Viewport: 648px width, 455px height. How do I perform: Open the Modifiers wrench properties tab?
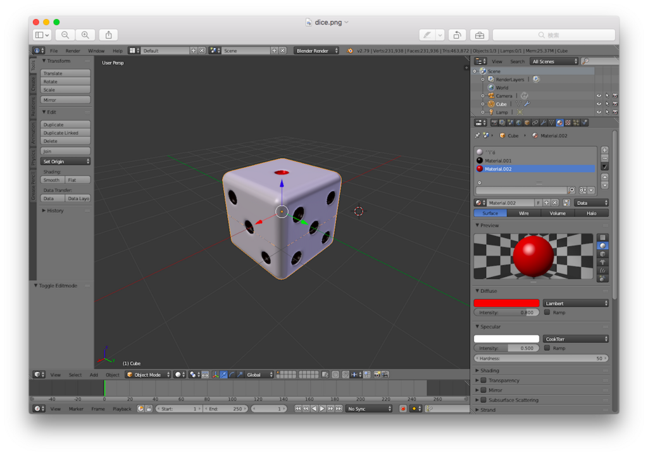[544, 123]
